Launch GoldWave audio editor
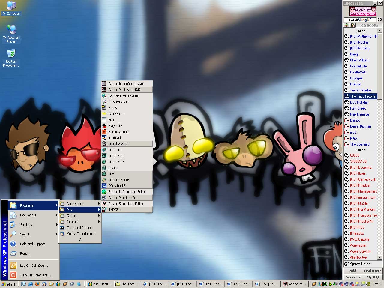 pos(127,114)
